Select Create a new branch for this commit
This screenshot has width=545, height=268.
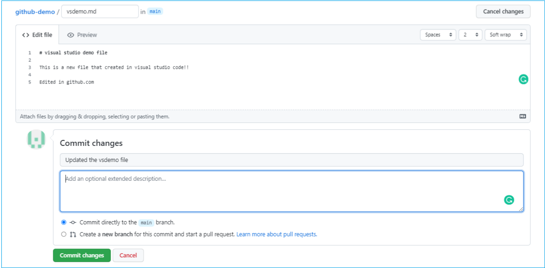pos(64,234)
